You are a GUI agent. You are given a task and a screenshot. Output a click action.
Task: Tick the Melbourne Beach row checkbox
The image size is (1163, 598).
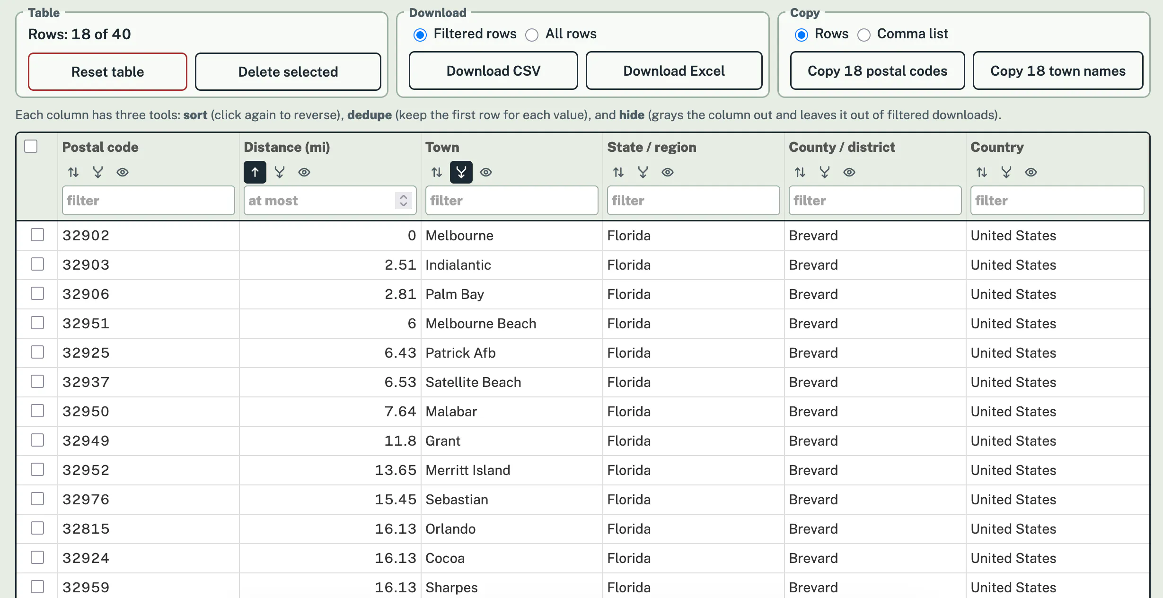tap(37, 323)
